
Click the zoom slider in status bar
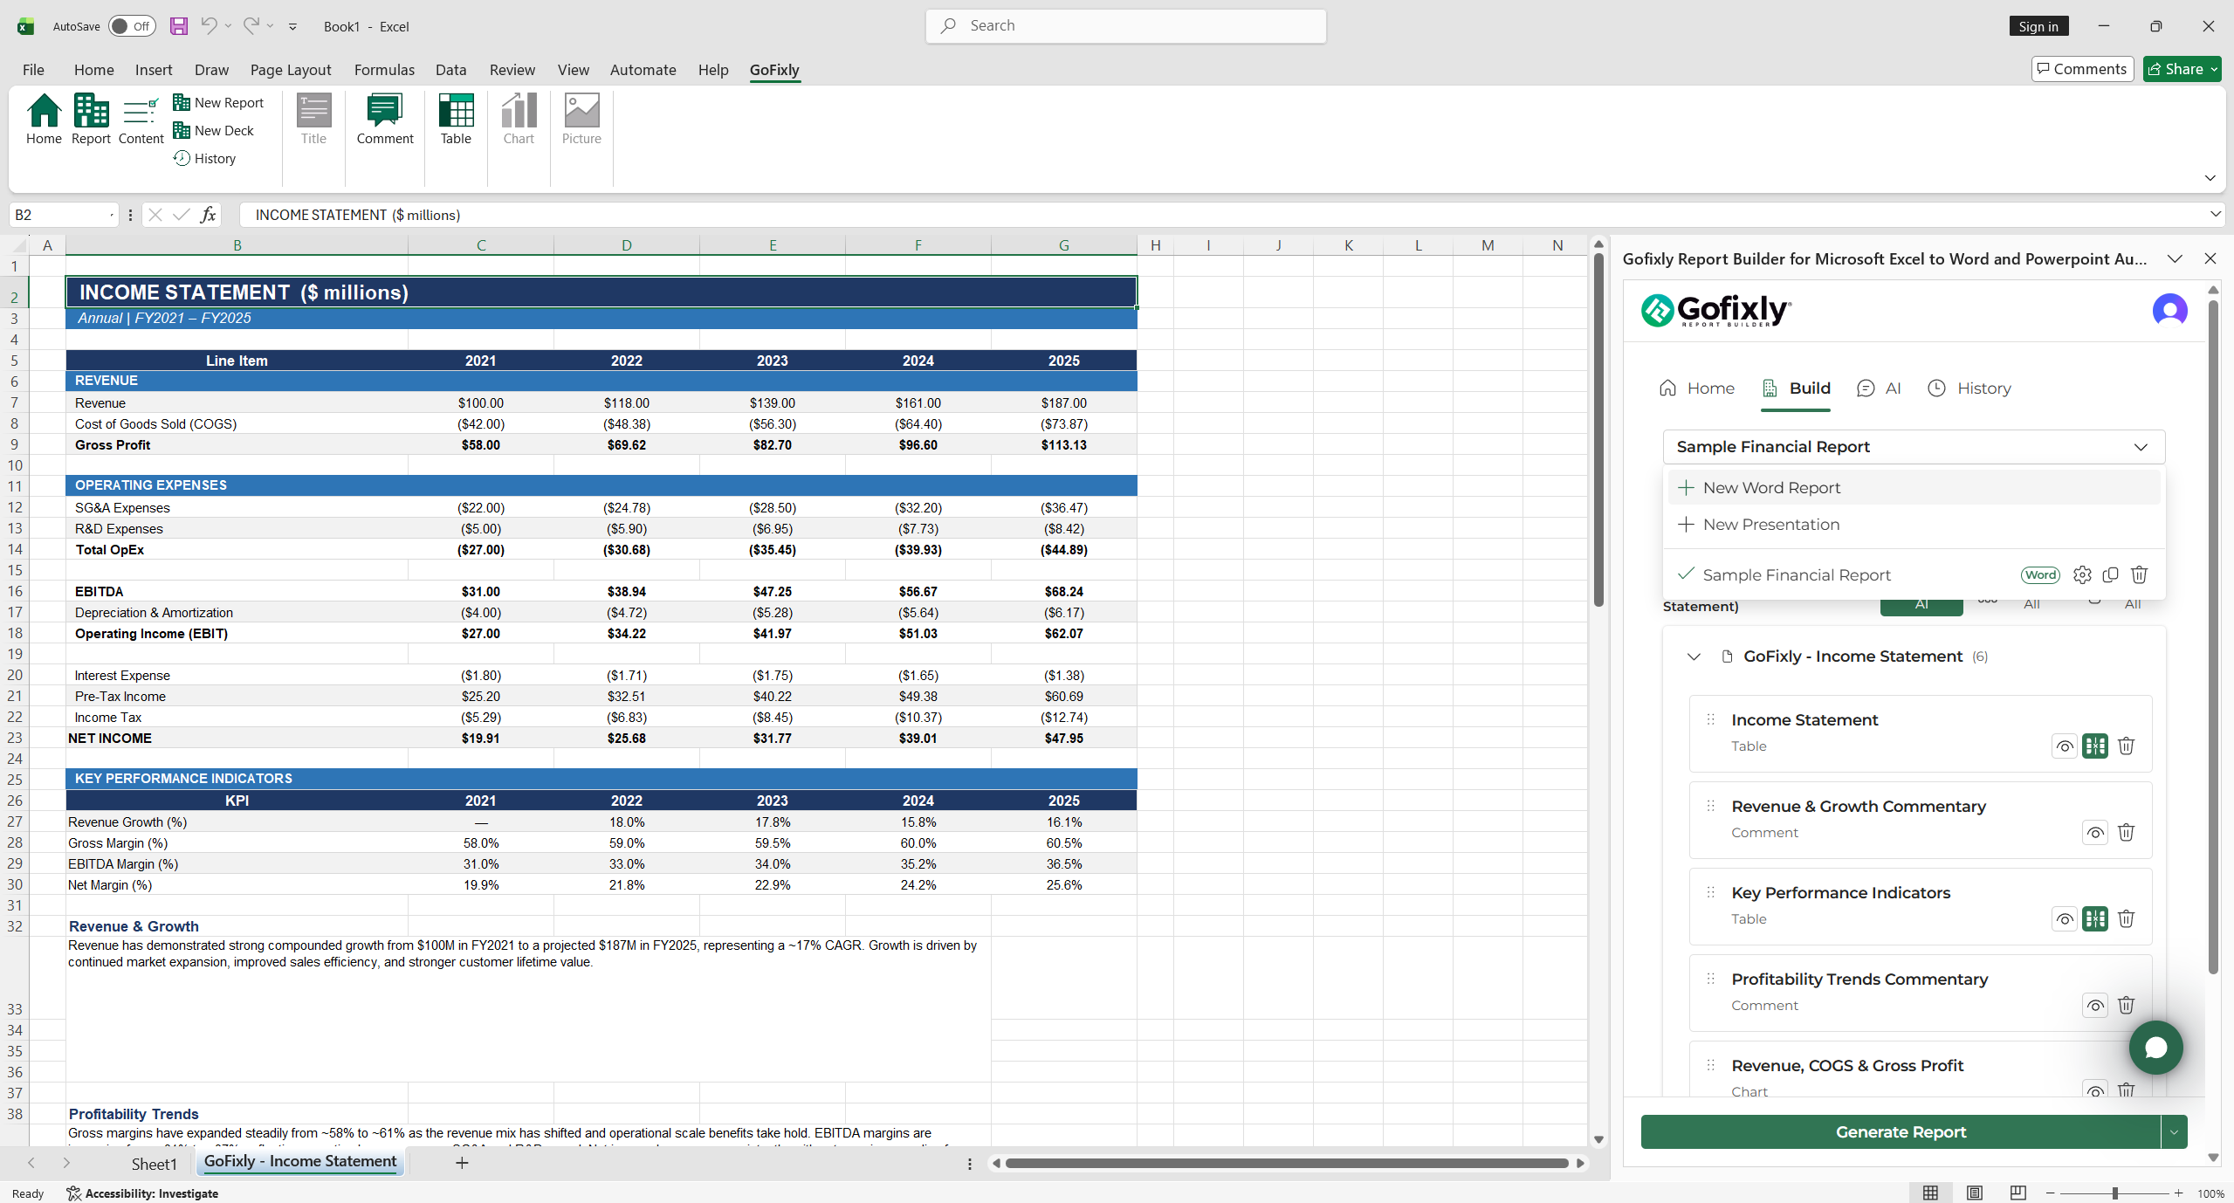coord(2114,1193)
